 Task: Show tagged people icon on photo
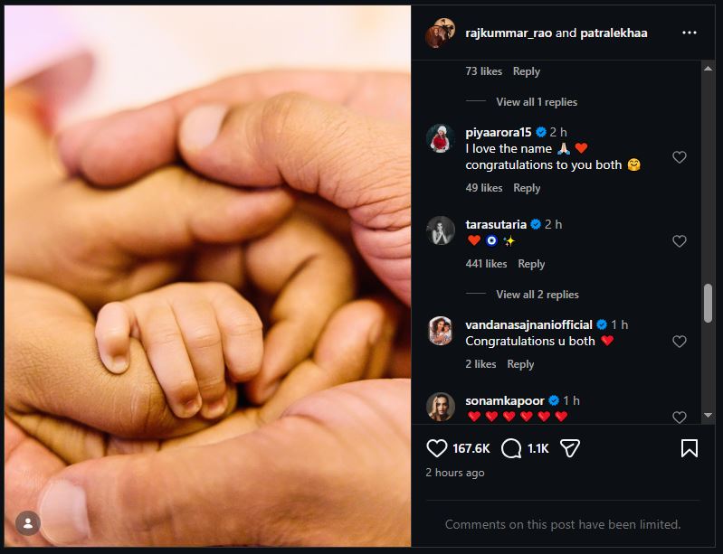pyautogui.click(x=28, y=523)
